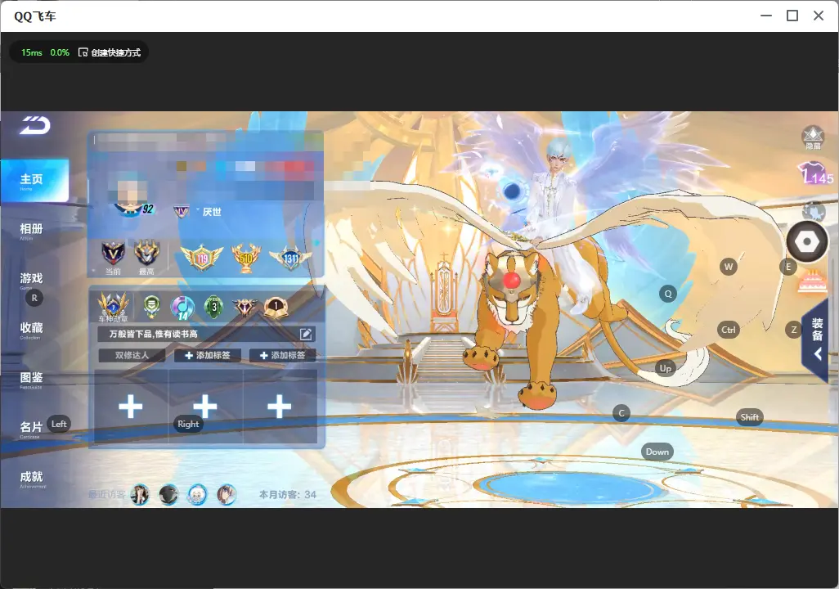The width and height of the screenshot is (839, 589).
Task: Select the 图鉴 Field Guide tab
Action: pos(32,379)
